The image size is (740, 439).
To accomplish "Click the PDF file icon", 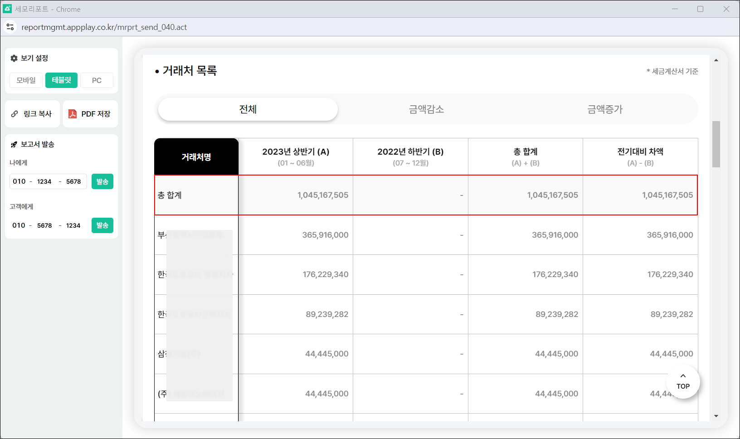I will [73, 114].
